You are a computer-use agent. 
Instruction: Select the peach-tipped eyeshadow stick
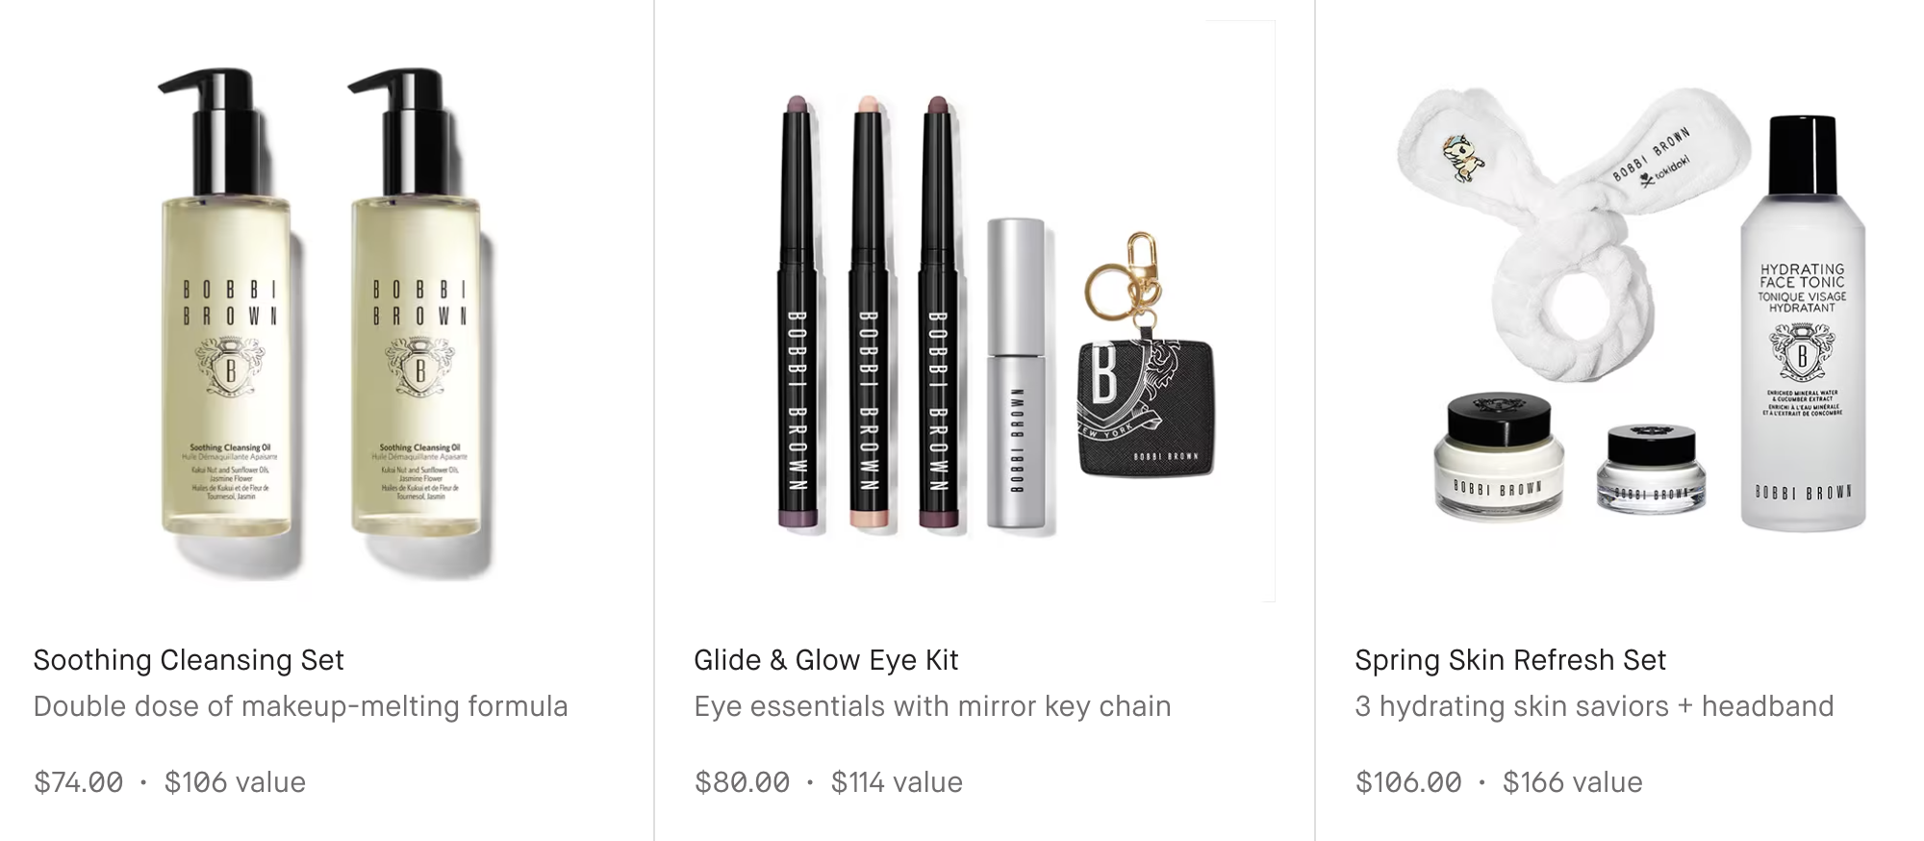868,313
